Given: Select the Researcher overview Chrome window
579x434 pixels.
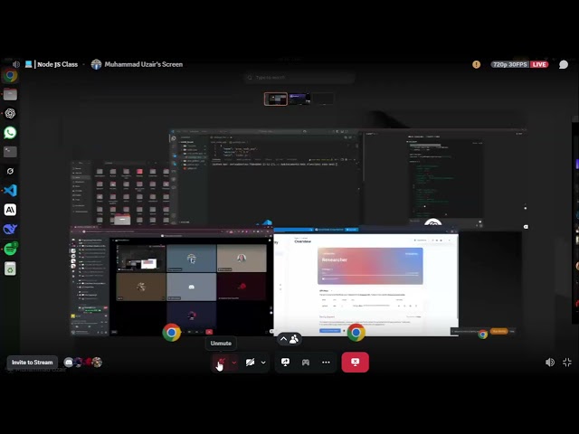Looking at the screenshot, I should coord(365,281).
